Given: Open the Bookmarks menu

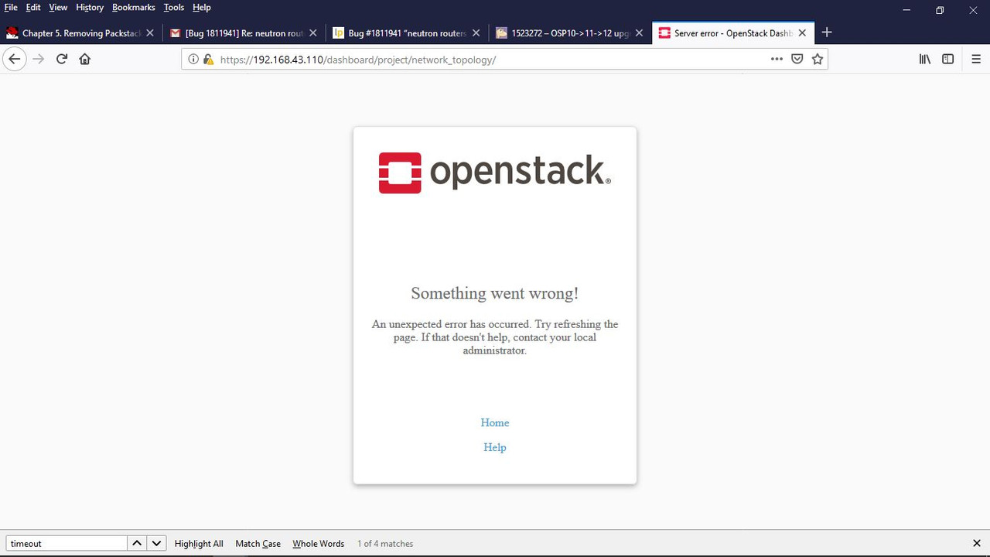Looking at the screenshot, I should click(x=134, y=8).
